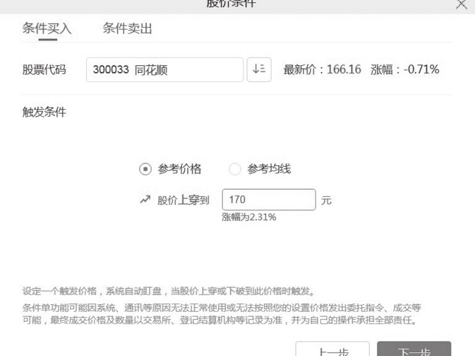This screenshot has height=356, width=475.
Task: Click the 最新价：166.16 text
Action: [322, 70]
